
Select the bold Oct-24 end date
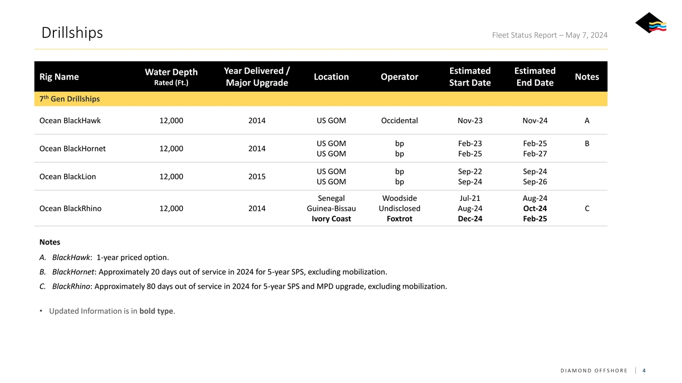pyautogui.click(x=534, y=208)
